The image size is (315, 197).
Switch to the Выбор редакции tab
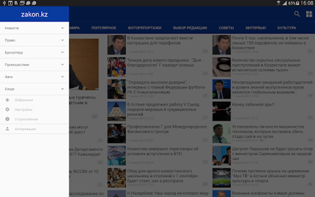190,28
